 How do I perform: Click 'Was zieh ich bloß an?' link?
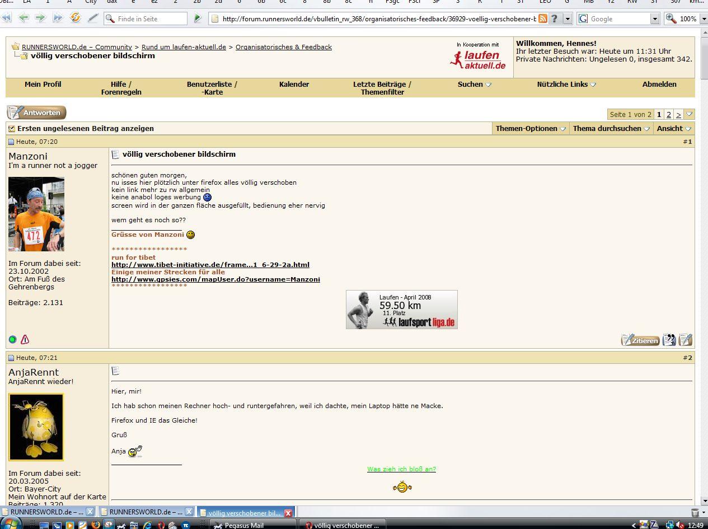(x=401, y=469)
